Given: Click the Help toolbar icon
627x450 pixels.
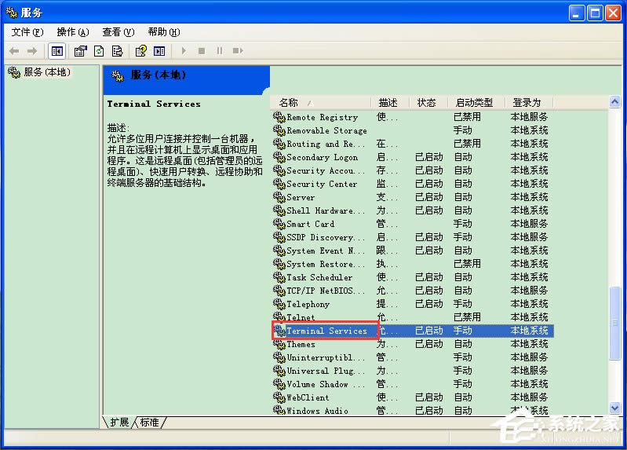Looking at the screenshot, I should click(140, 51).
